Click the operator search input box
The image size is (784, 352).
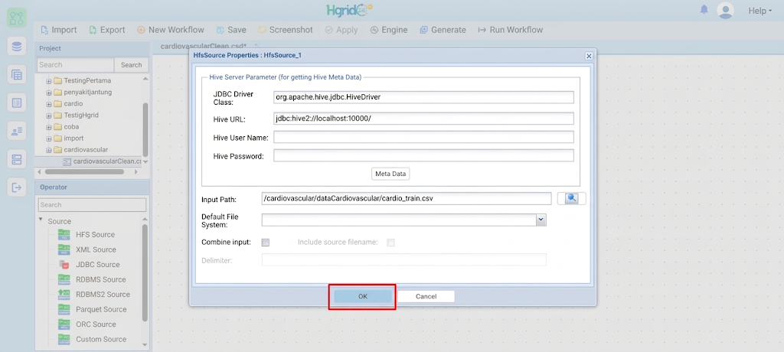92,204
